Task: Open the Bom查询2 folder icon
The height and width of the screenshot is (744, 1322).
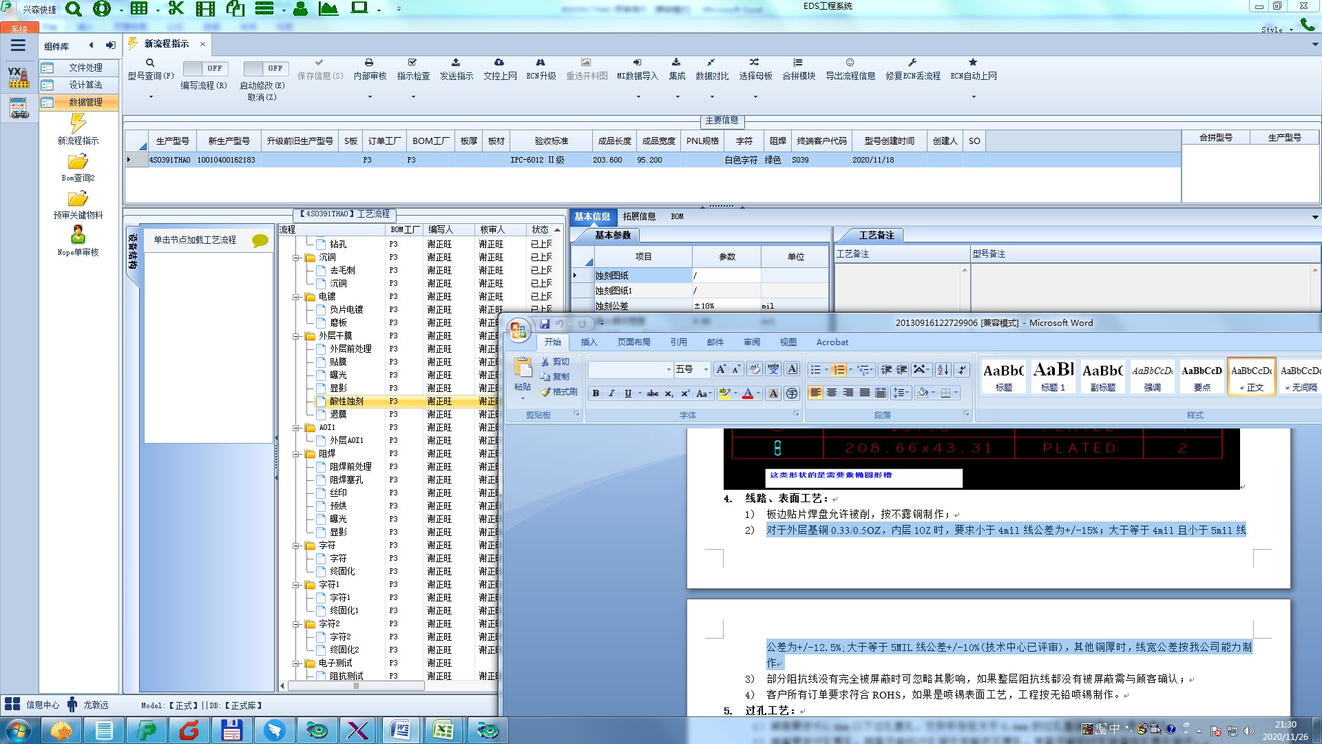Action: click(x=78, y=162)
